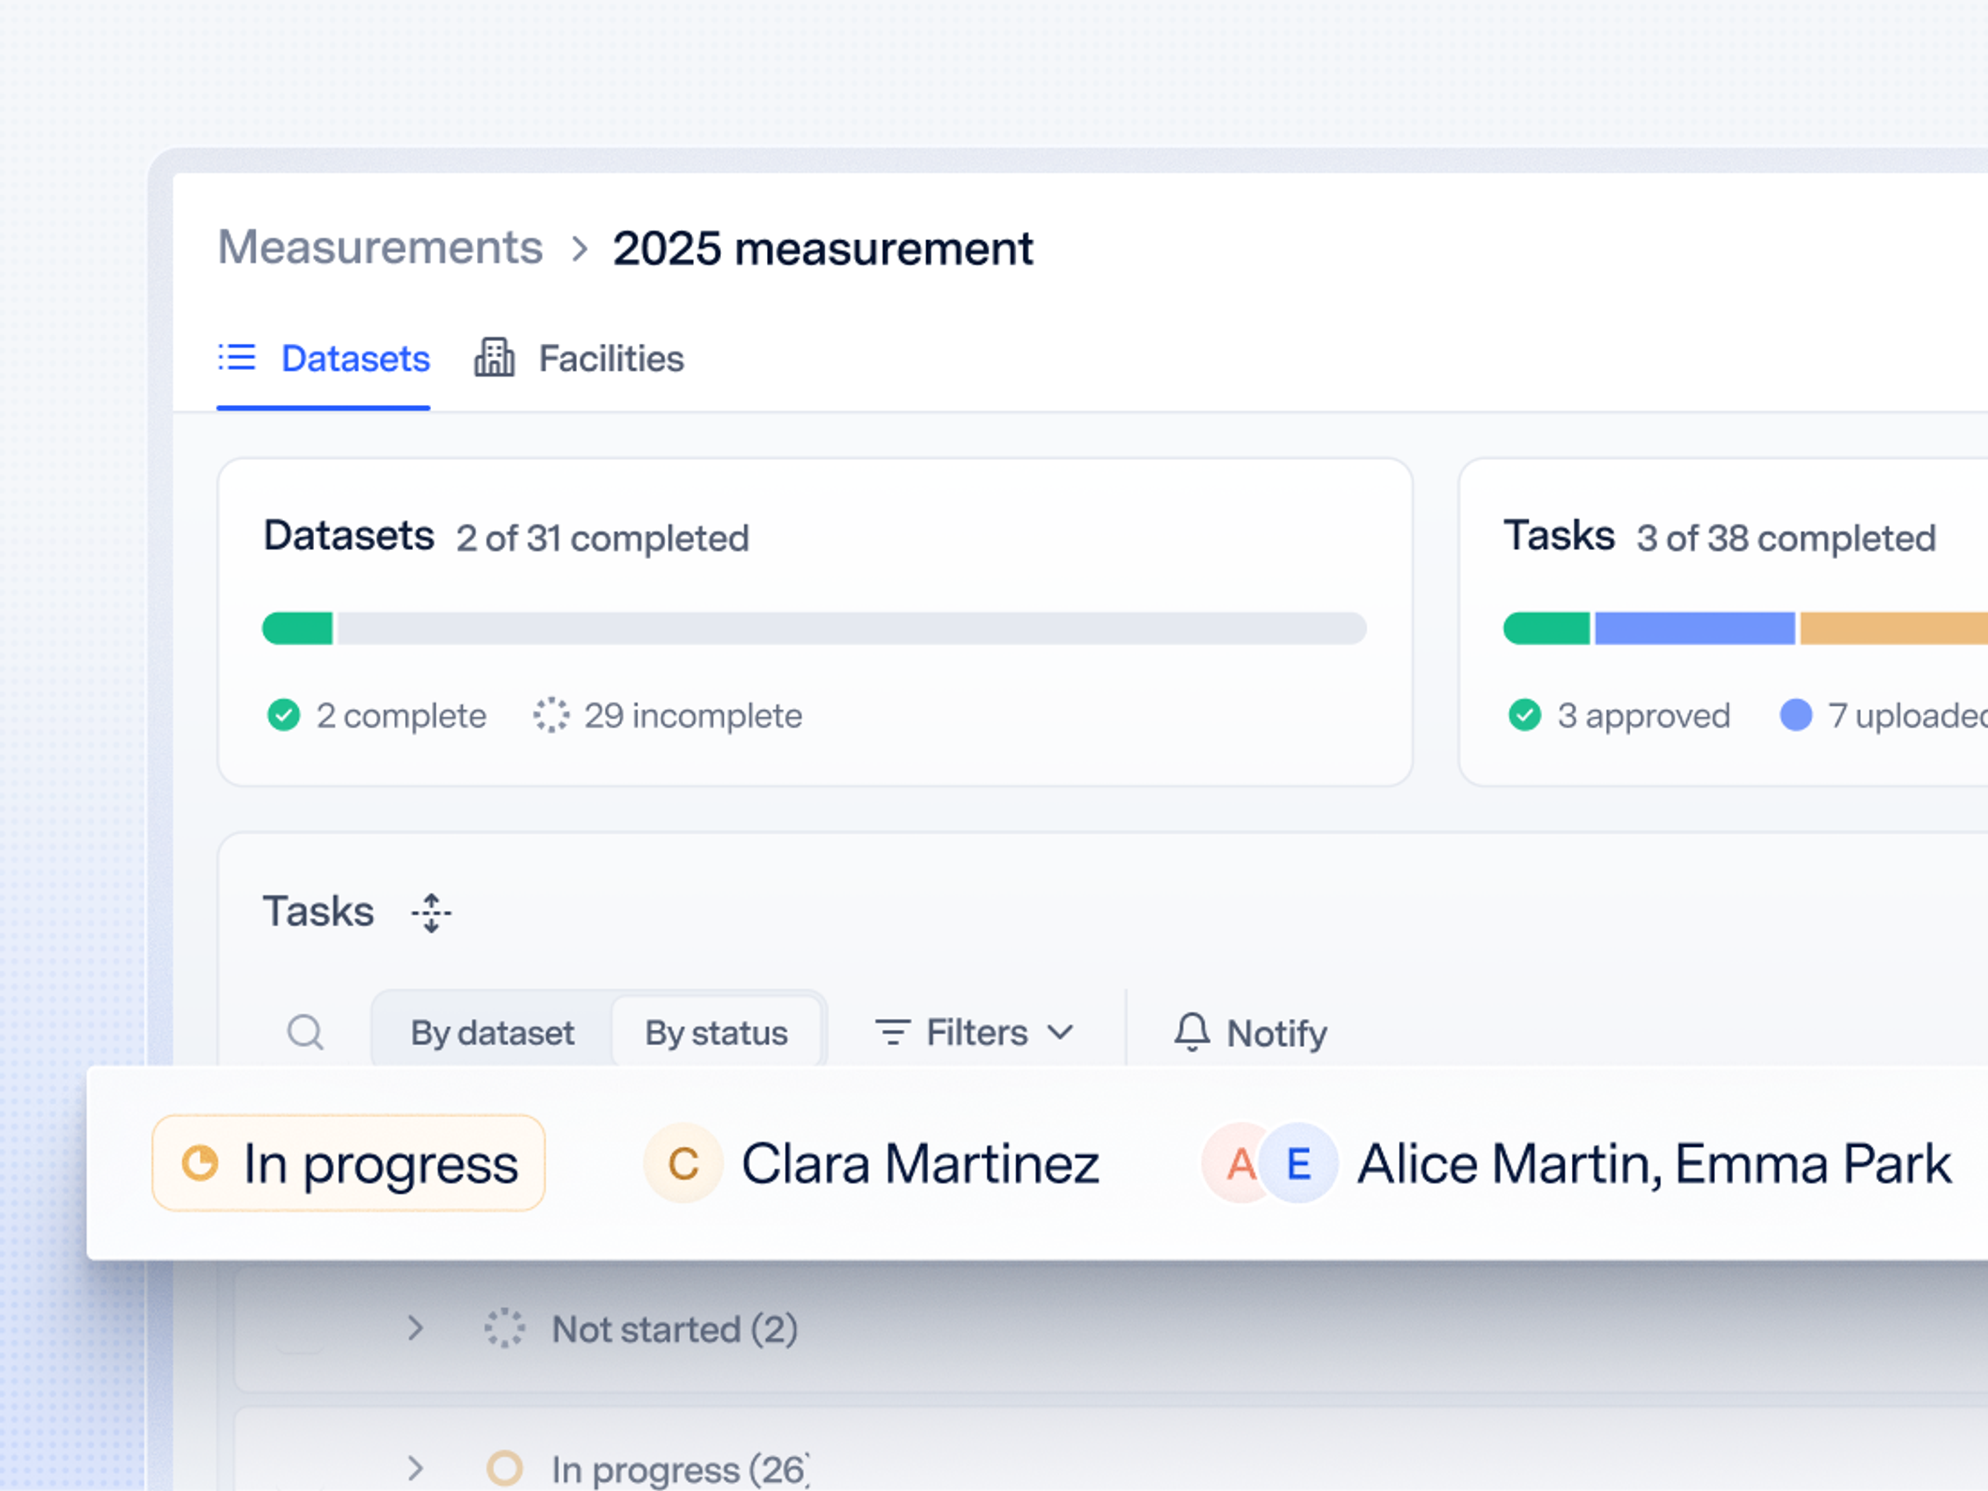Click the green check beside 3 approved

tap(1524, 715)
